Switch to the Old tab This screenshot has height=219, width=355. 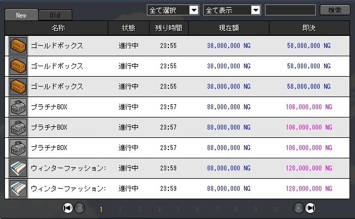55,15
